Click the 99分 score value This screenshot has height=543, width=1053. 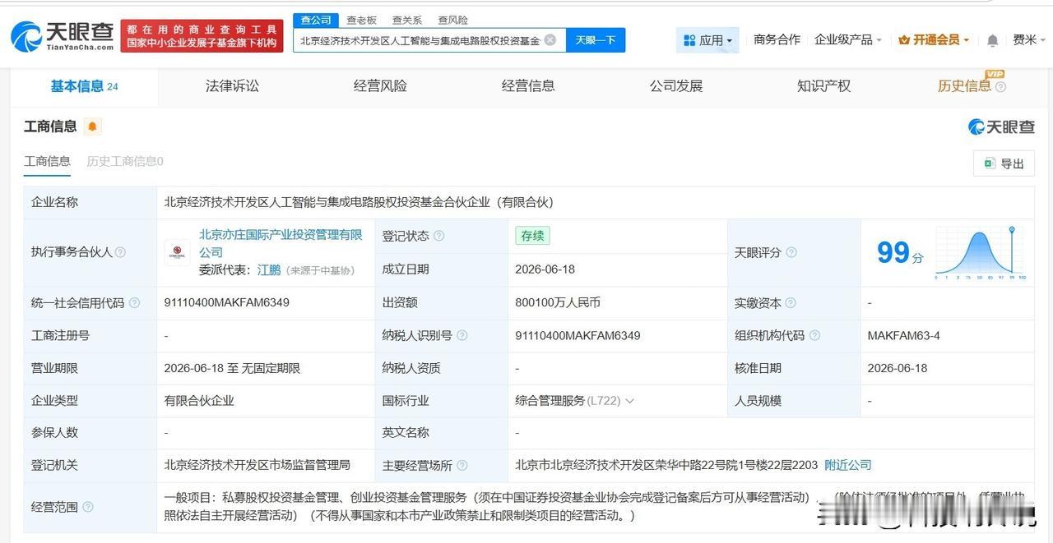[899, 253]
